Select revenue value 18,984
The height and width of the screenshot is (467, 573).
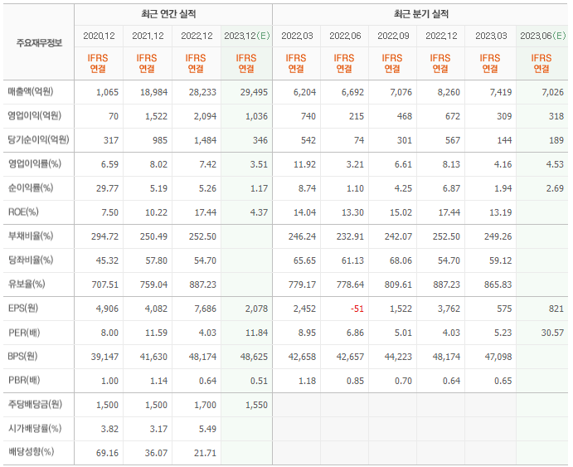pos(154,92)
